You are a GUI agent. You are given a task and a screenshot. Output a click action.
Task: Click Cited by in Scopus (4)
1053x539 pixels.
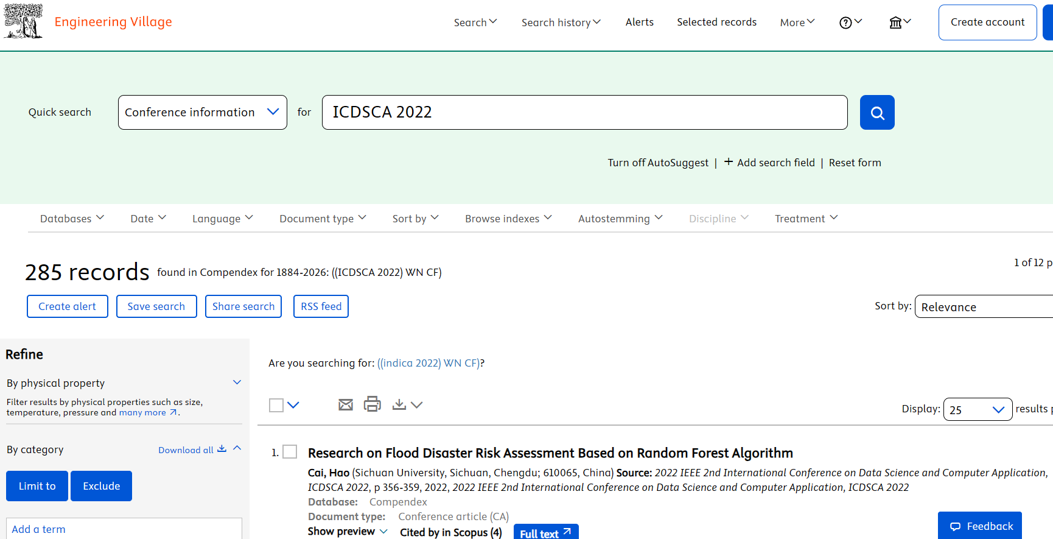coord(451,532)
